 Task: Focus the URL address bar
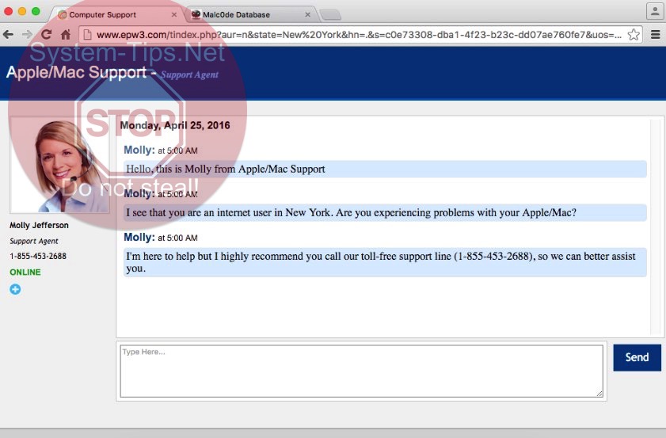[356, 34]
